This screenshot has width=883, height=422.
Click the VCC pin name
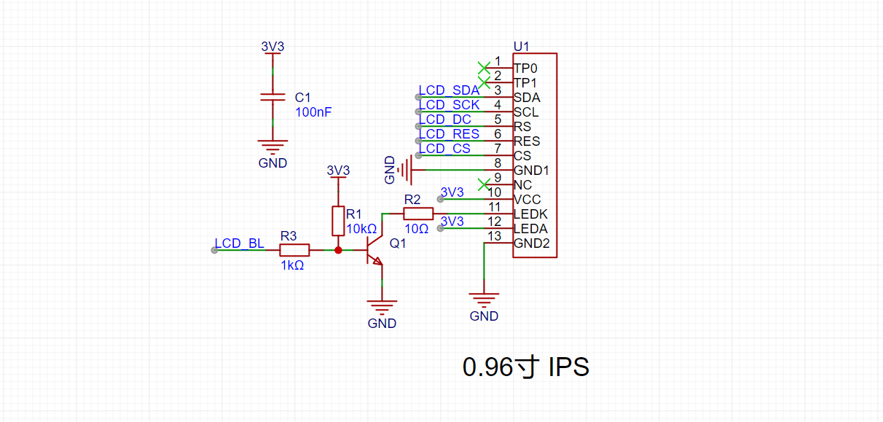tap(527, 200)
